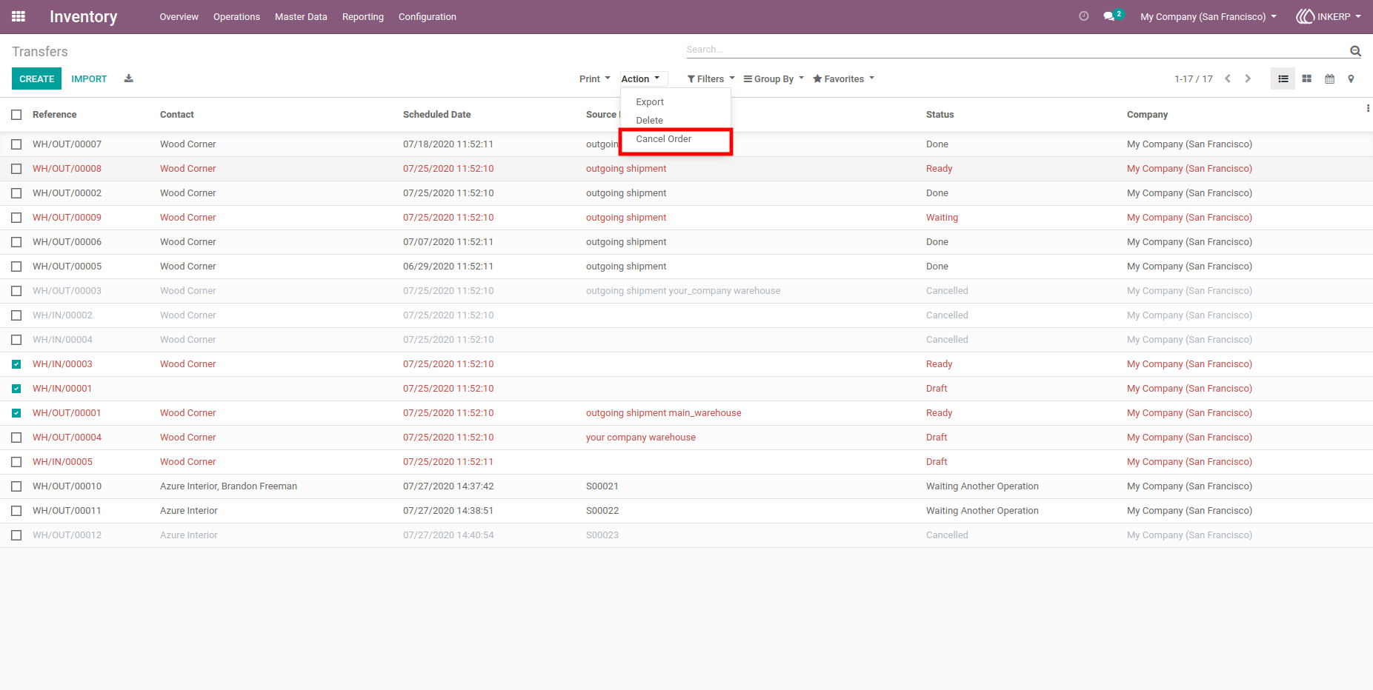Switch to calendar view icon
The height and width of the screenshot is (690, 1373).
pyautogui.click(x=1330, y=78)
